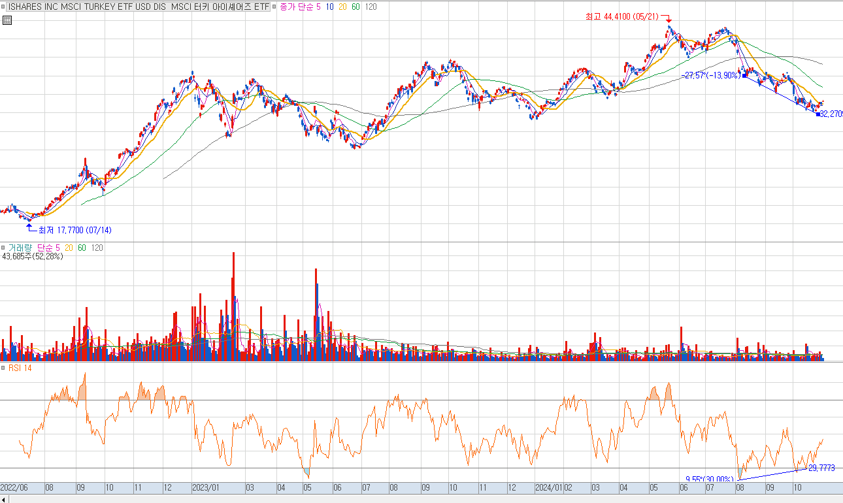Select the volume 60-period average label
Image resolution: width=843 pixels, height=503 pixels.
pyautogui.click(x=82, y=248)
